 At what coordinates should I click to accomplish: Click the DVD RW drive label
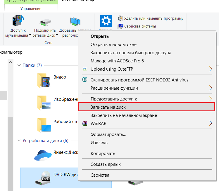(66, 175)
